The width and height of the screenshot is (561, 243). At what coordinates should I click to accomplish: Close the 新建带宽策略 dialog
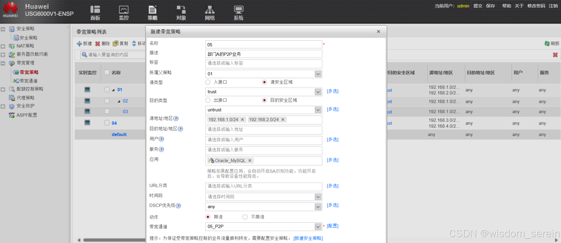pos(378,32)
